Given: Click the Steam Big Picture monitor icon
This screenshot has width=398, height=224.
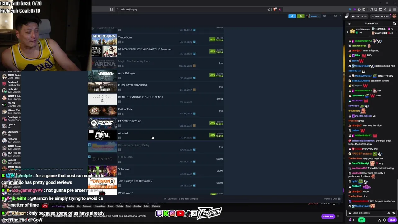Looking at the screenshot, I should 324,16.
